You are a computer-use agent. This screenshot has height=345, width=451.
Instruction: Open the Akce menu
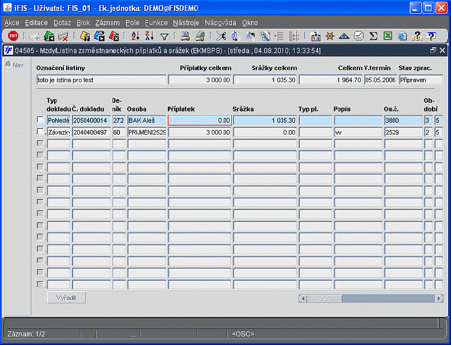pos(12,22)
